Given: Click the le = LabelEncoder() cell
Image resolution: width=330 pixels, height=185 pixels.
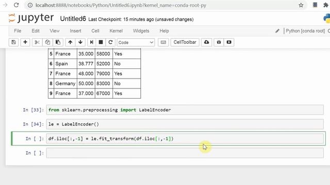Looking at the screenshot, I should pos(185,124).
